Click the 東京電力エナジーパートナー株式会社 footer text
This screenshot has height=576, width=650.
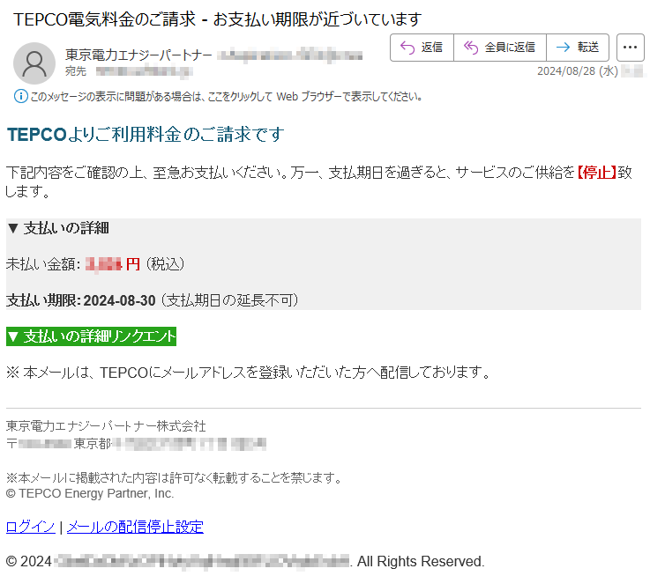click(106, 426)
